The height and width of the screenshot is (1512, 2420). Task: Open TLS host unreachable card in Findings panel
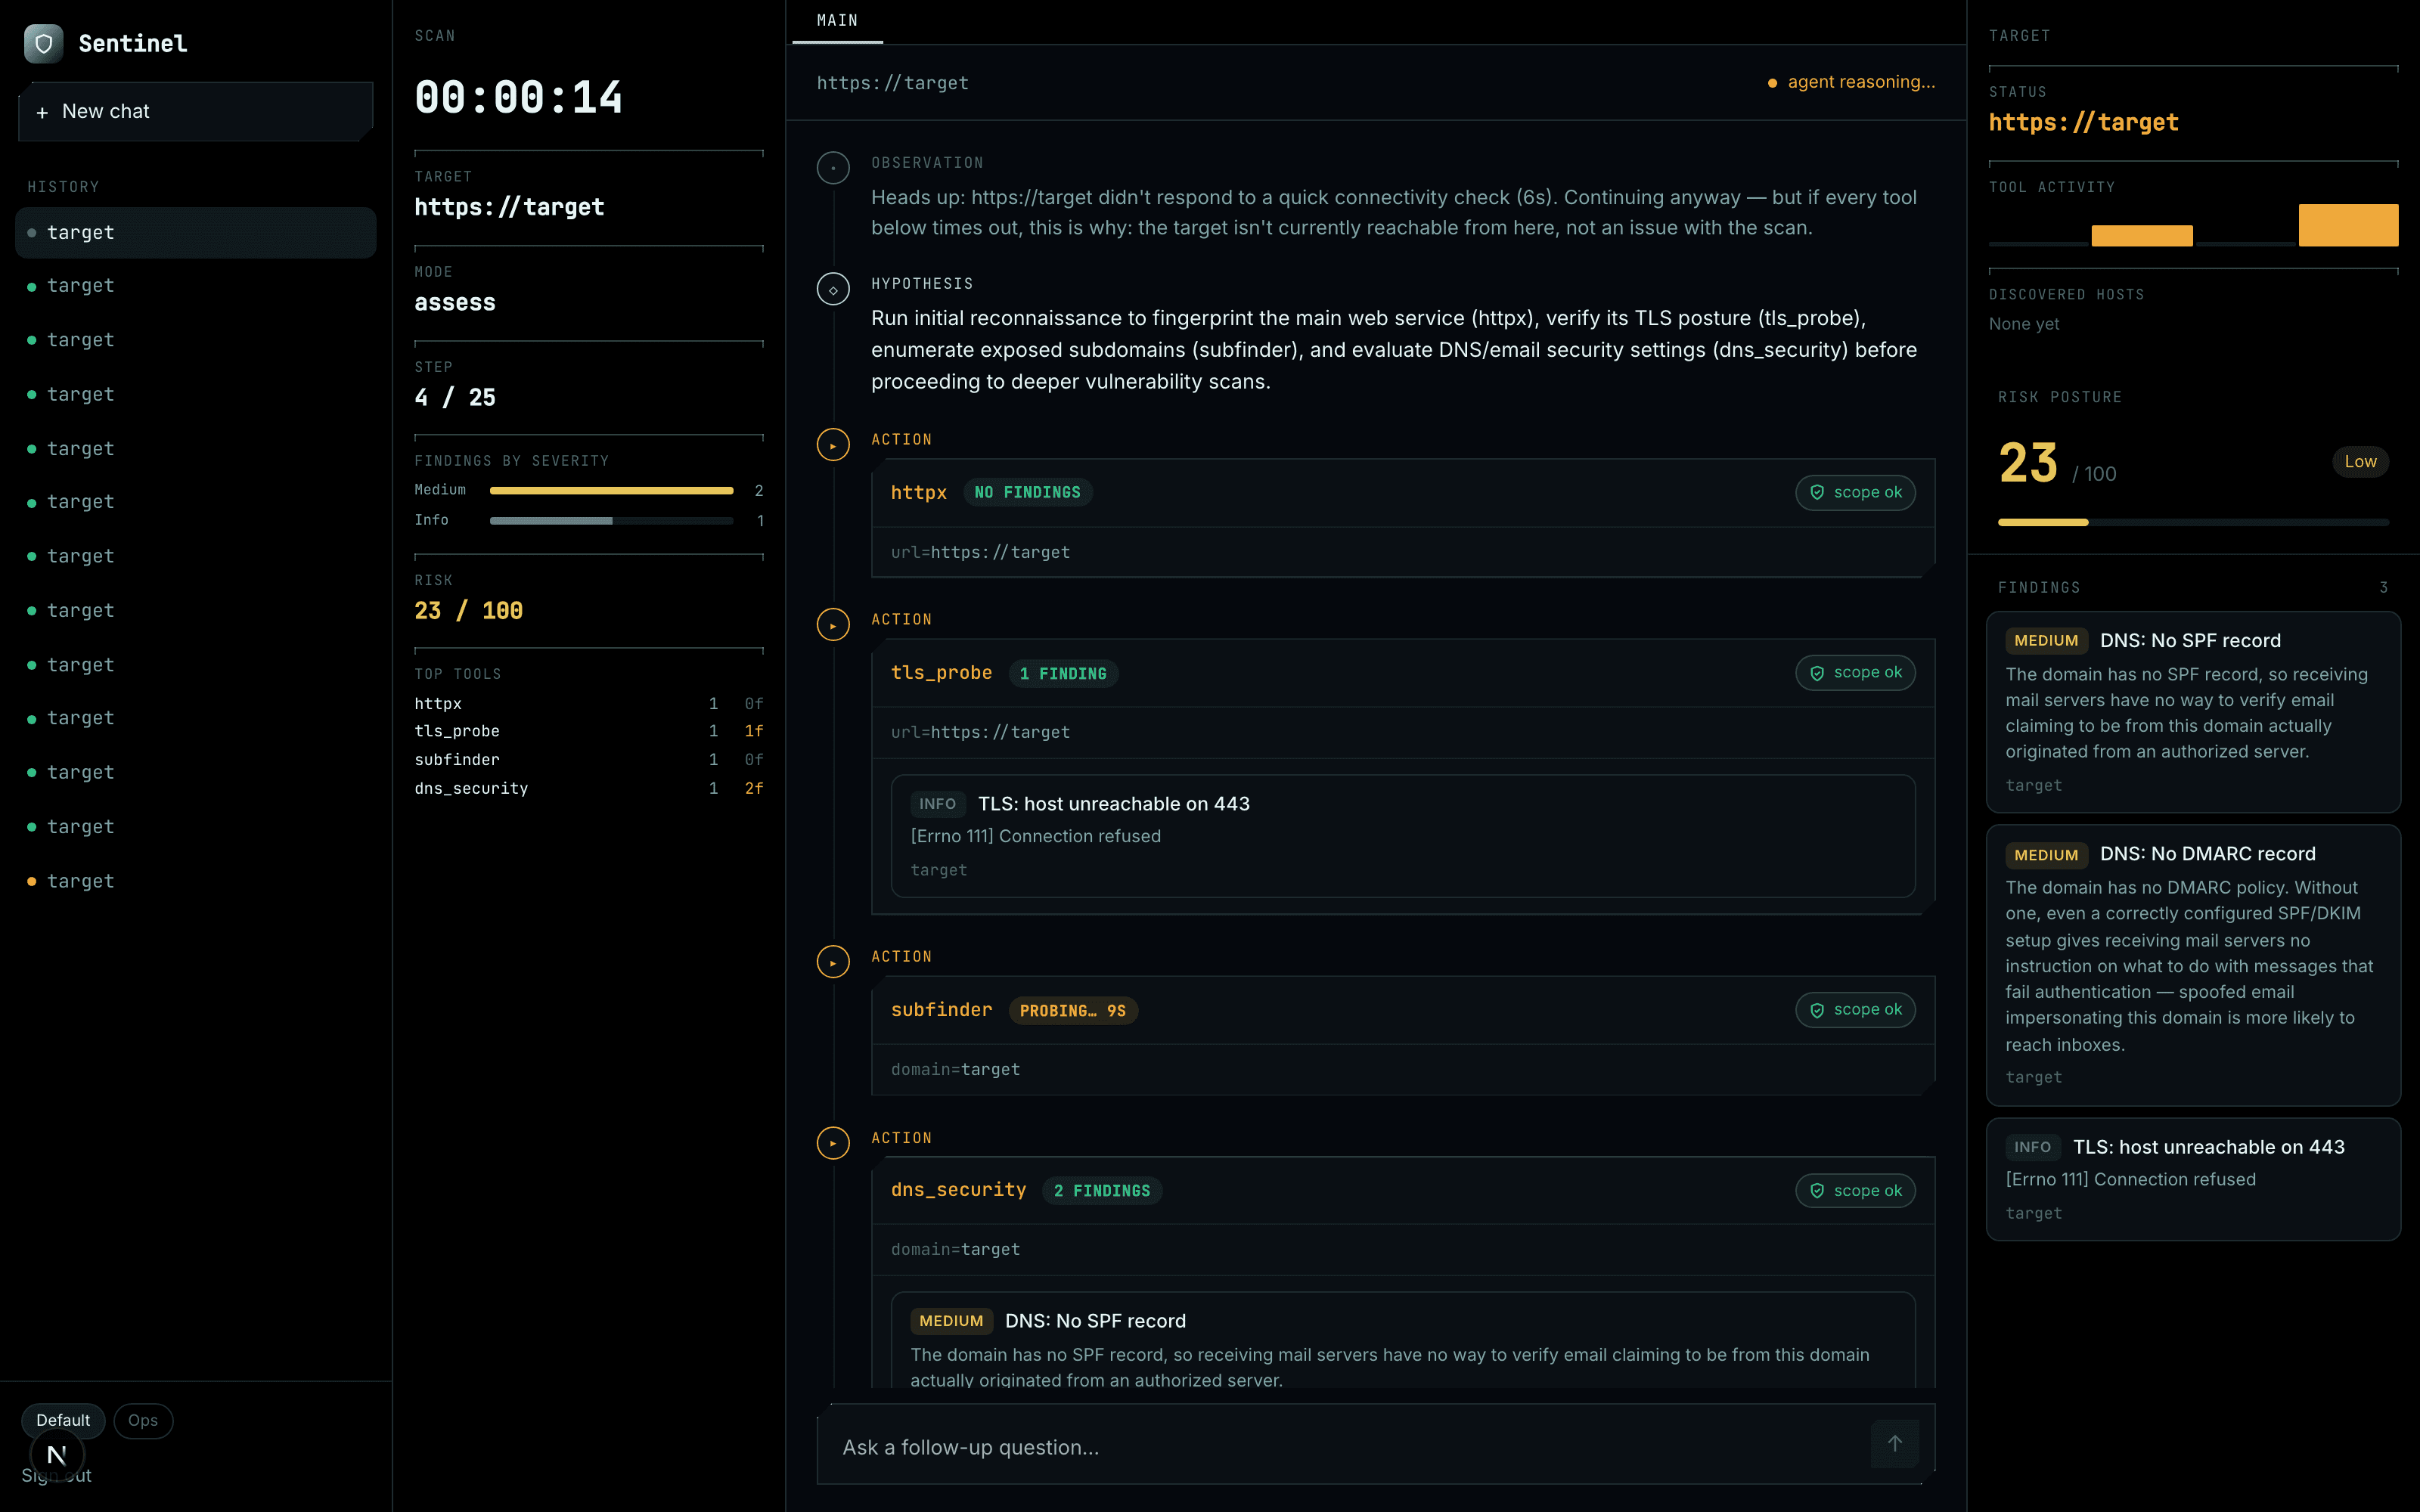tap(2193, 1179)
